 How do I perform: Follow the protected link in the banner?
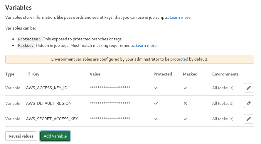click(179, 59)
